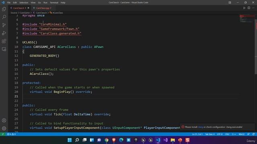
Task: Click the UCLASS() macro text
Action: tap(30, 42)
